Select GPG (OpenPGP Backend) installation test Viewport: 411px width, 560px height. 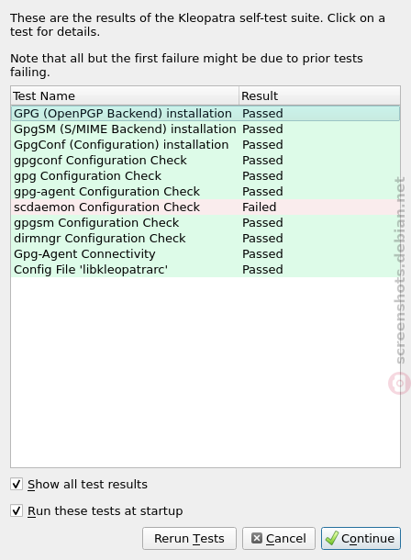pos(205,114)
